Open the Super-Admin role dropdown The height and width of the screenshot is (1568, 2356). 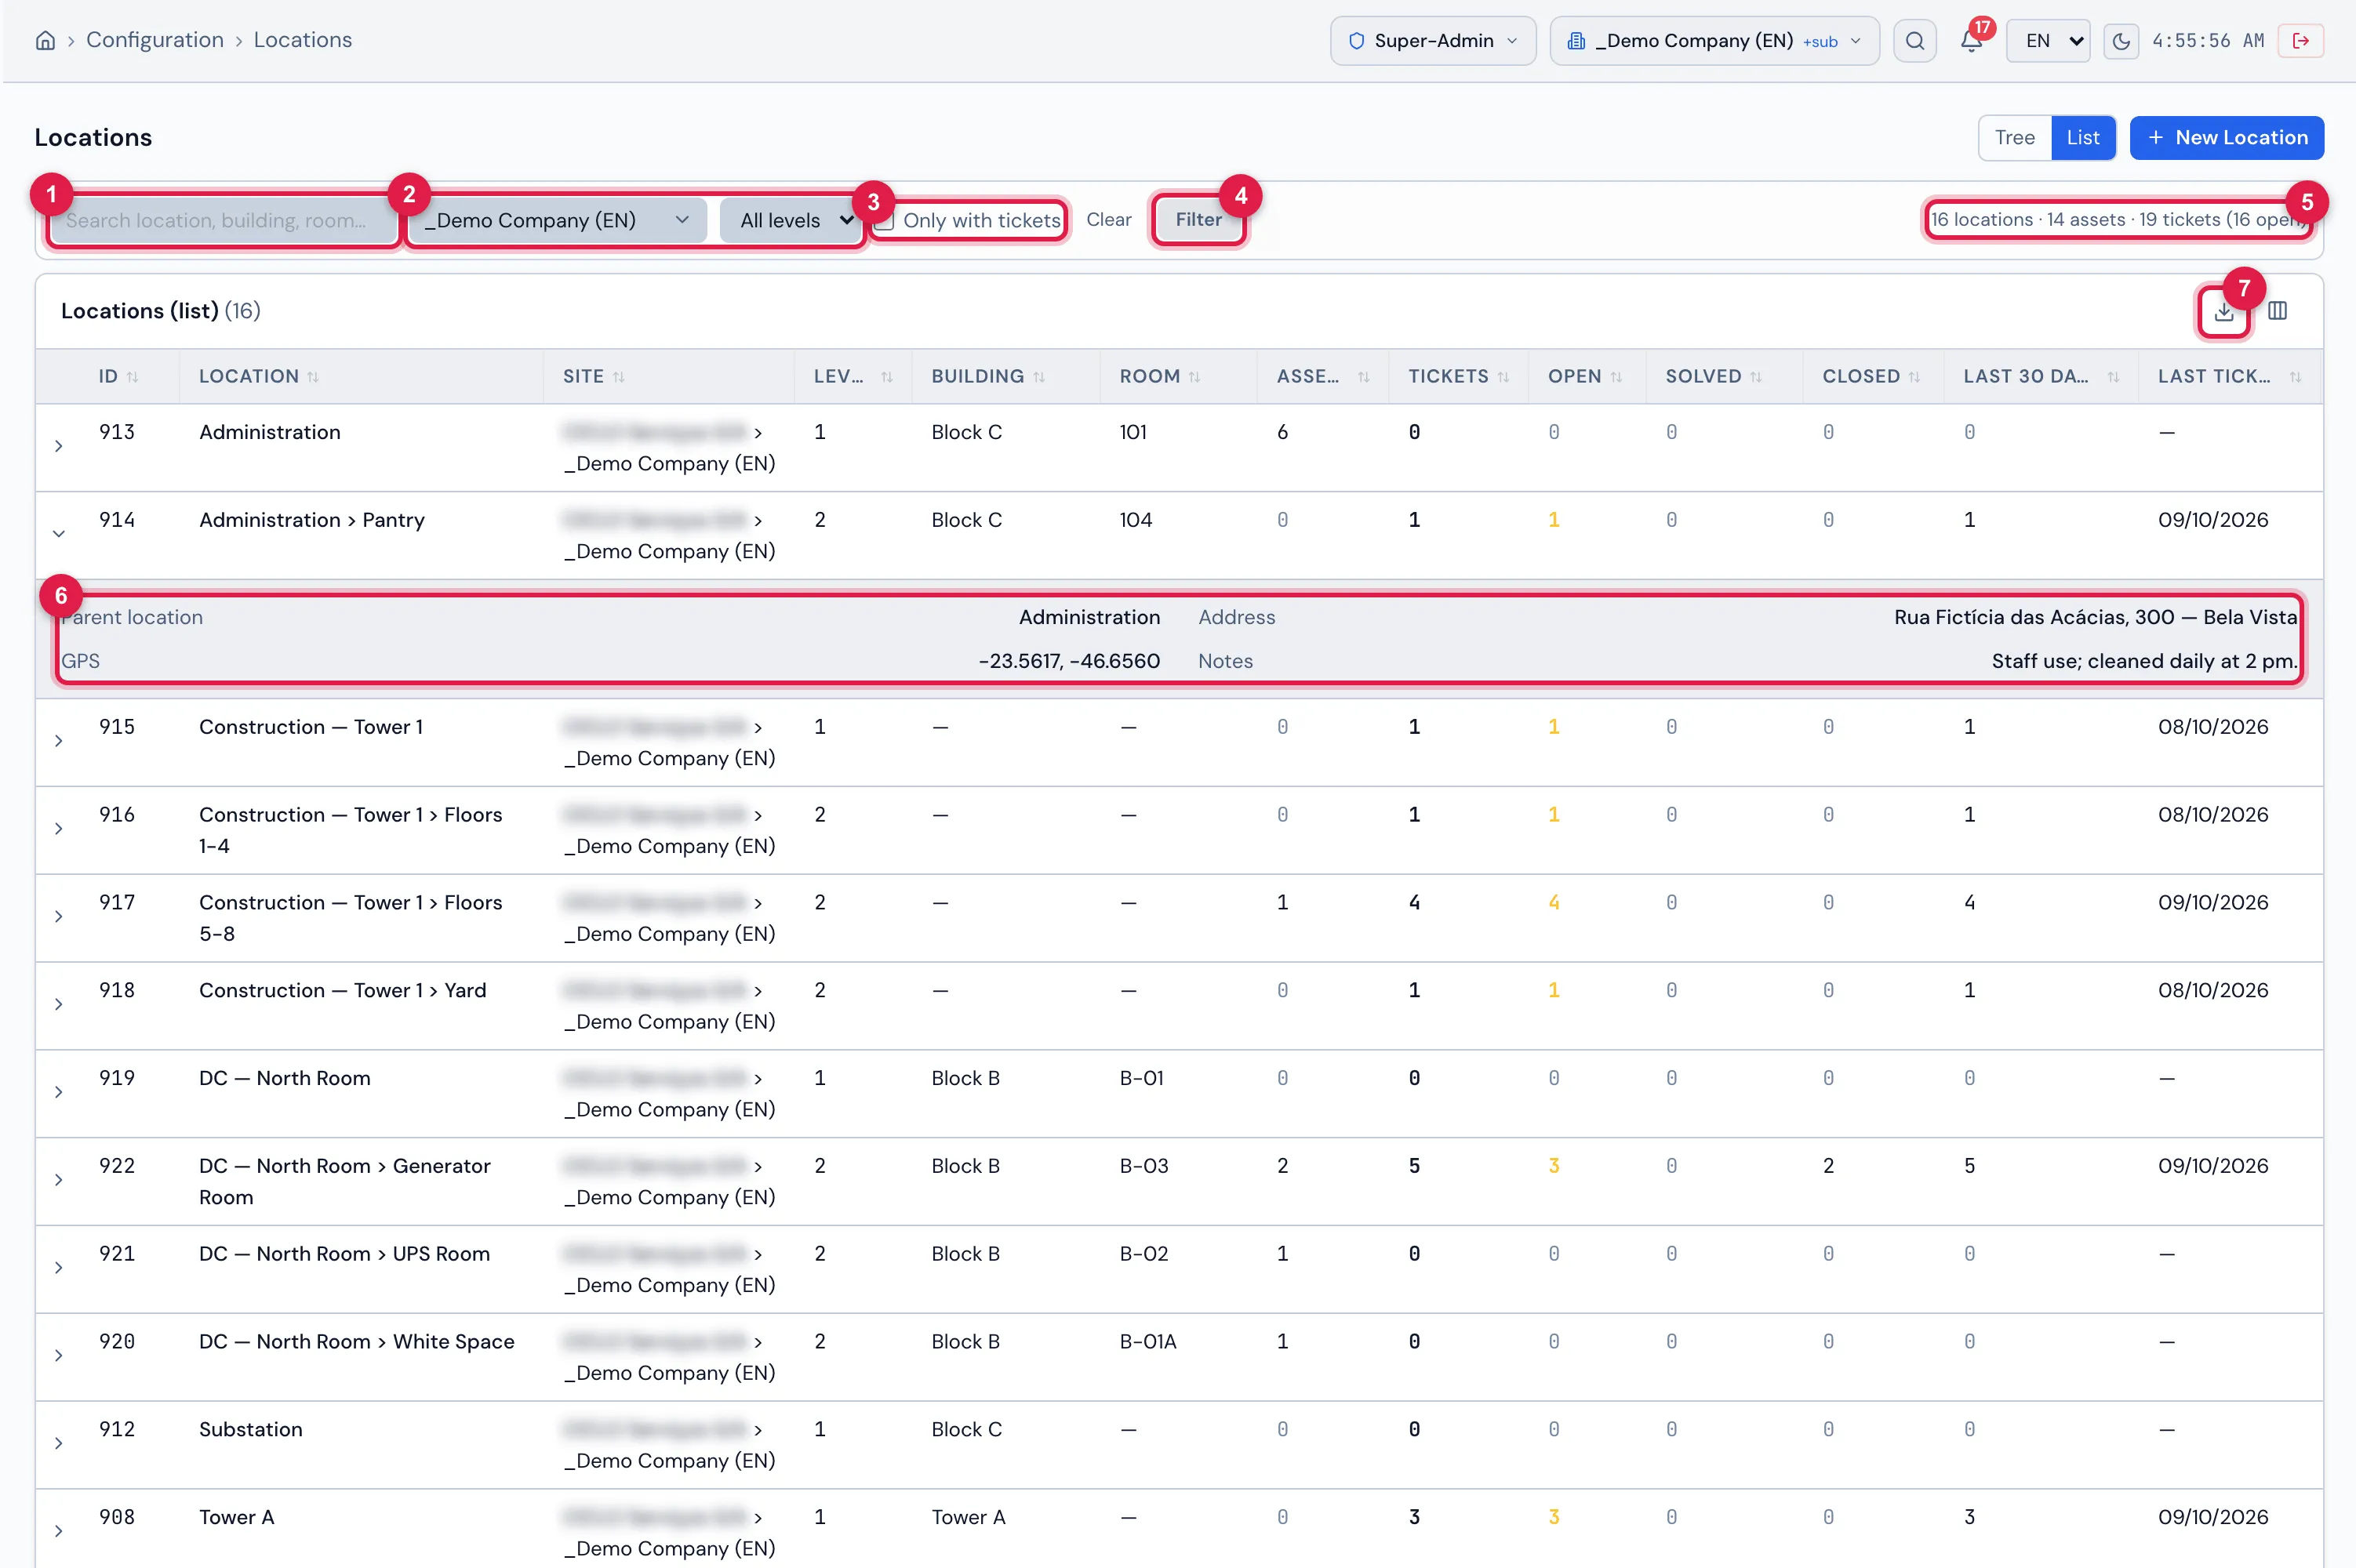pyautogui.click(x=1431, y=41)
